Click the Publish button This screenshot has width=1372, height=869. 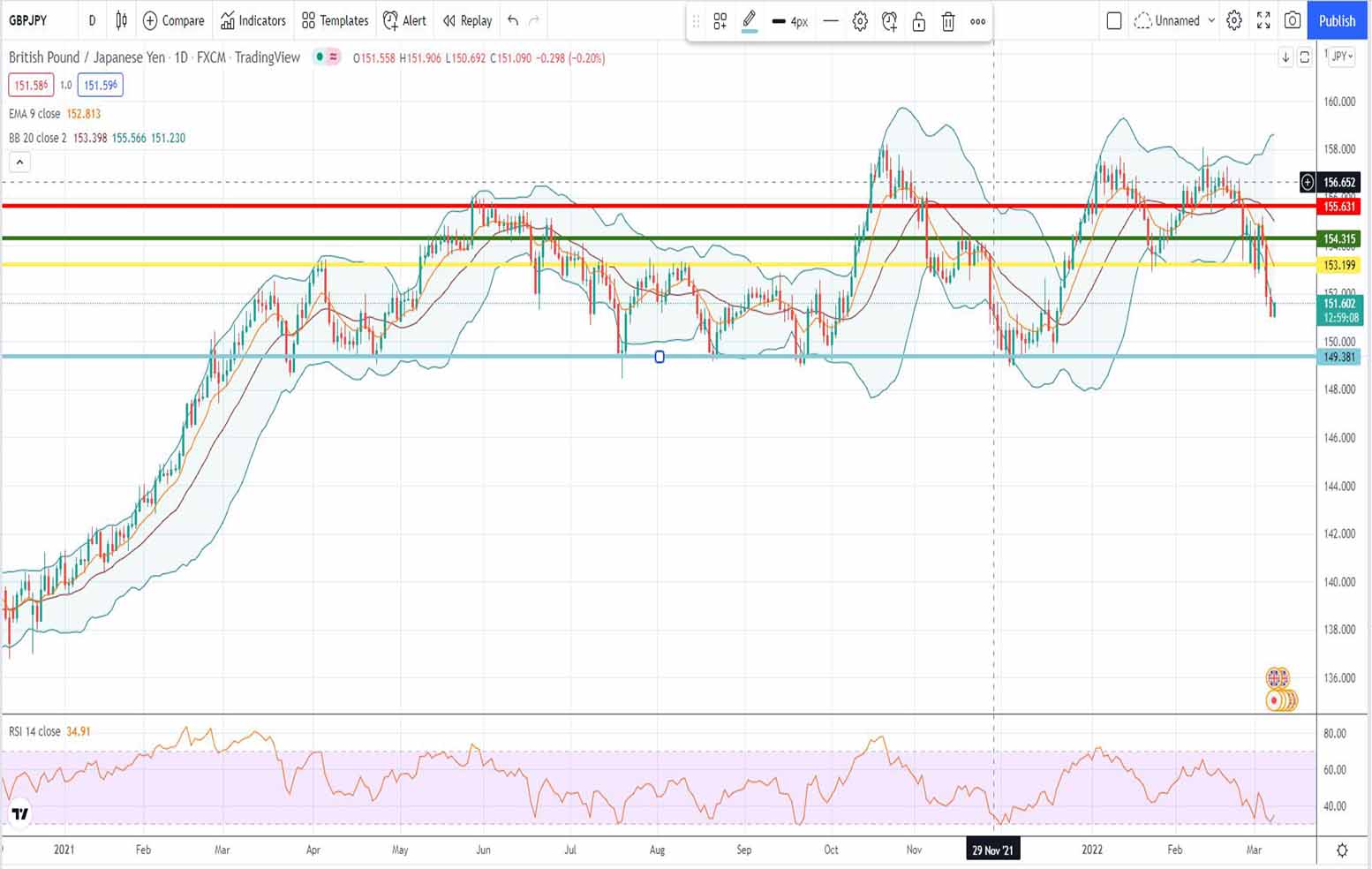[1337, 20]
